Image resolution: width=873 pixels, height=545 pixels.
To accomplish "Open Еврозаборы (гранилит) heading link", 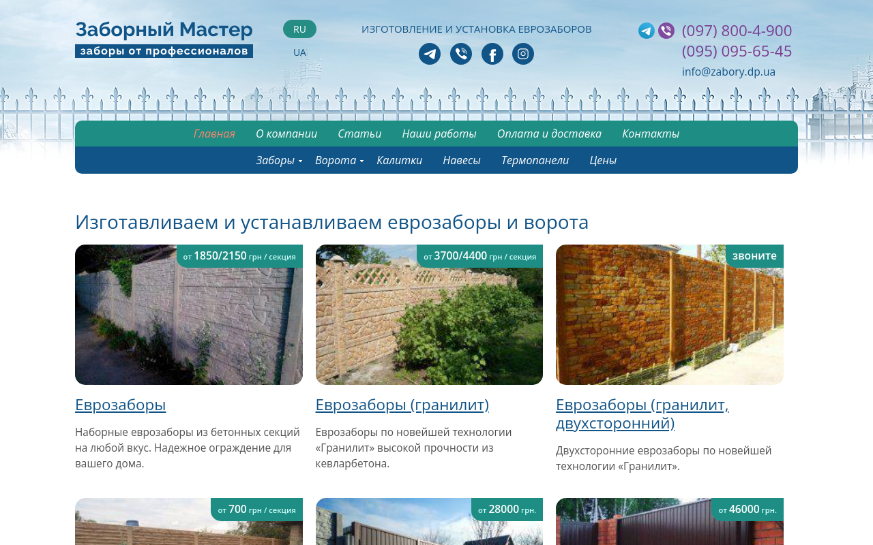I will (x=402, y=405).
